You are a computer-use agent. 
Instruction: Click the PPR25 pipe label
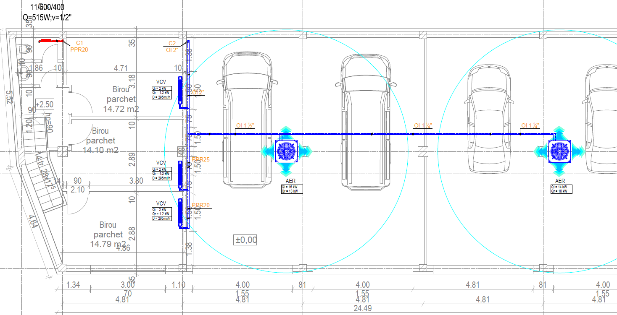200,159
